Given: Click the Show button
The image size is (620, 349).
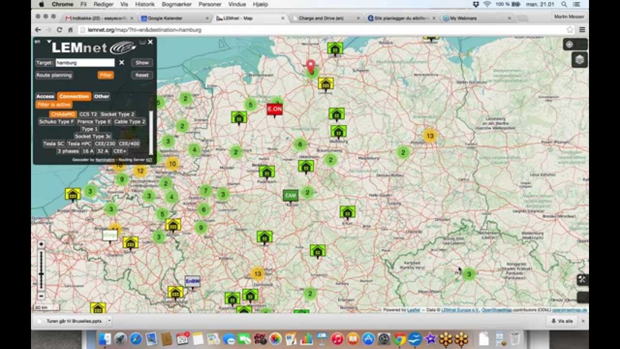Looking at the screenshot, I should pyautogui.click(x=142, y=63).
